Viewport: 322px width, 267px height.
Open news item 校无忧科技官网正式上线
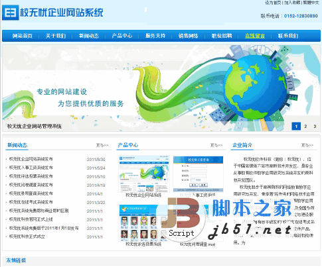pyautogui.click(x=31, y=219)
